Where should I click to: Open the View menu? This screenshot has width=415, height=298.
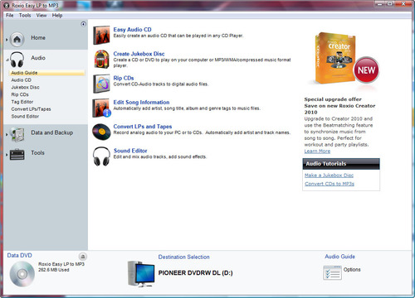pyautogui.click(x=41, y=16)
